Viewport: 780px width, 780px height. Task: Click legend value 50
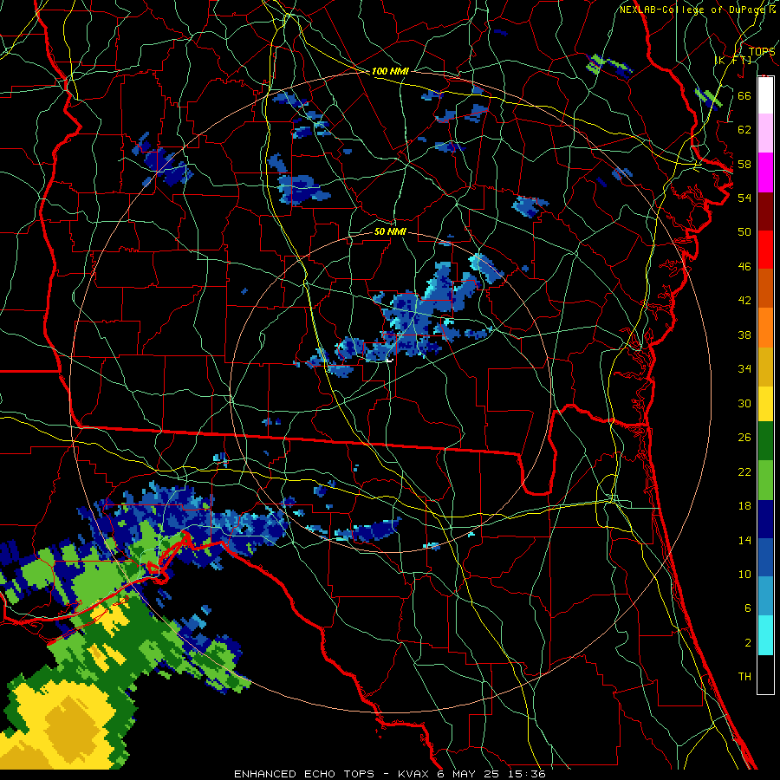(x=744, y=231)
